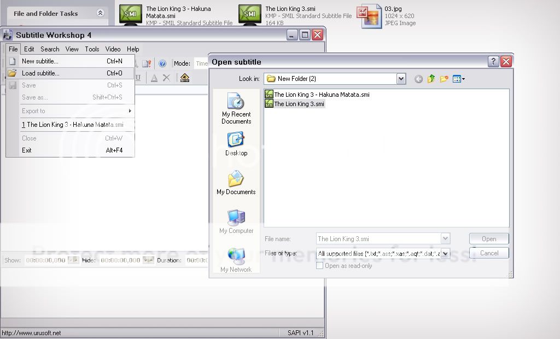
Task: Open the Video menu
Action: [113, 49]
